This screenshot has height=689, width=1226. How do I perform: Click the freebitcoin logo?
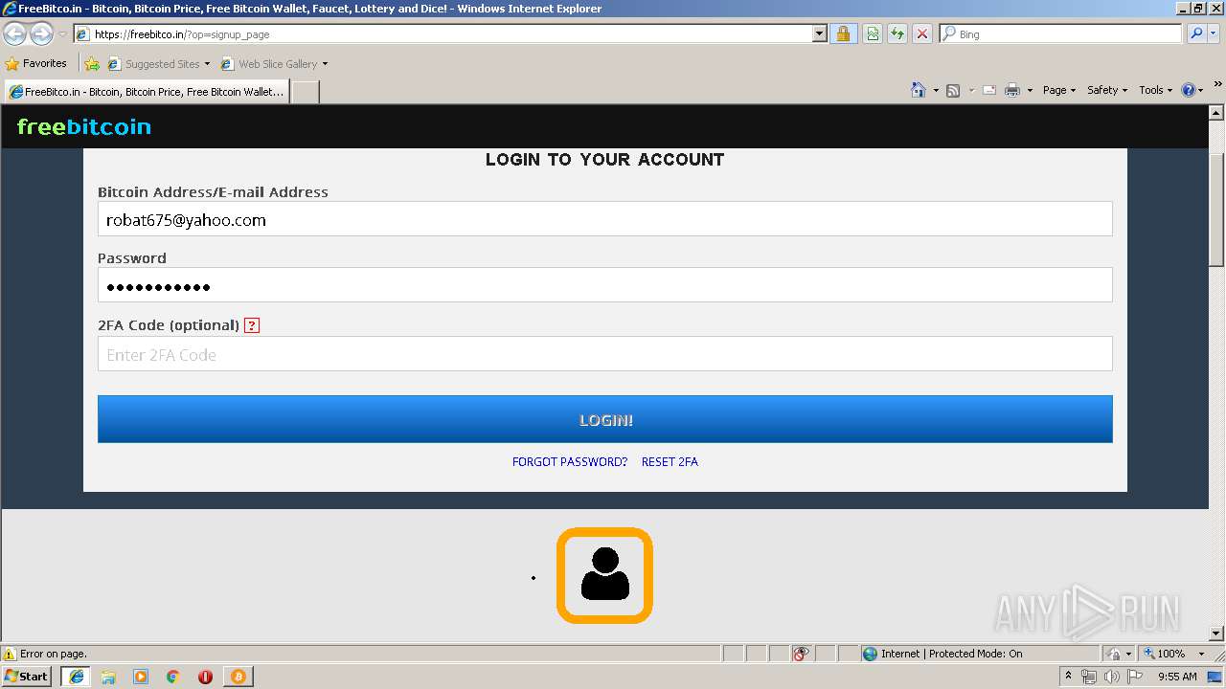(84, 126)
